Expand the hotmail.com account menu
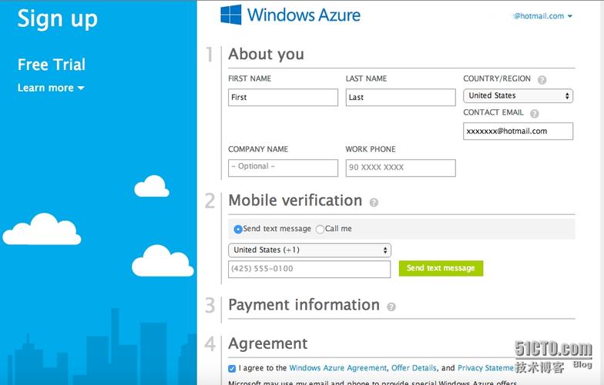604x385 pixels. tap(542, 16)
